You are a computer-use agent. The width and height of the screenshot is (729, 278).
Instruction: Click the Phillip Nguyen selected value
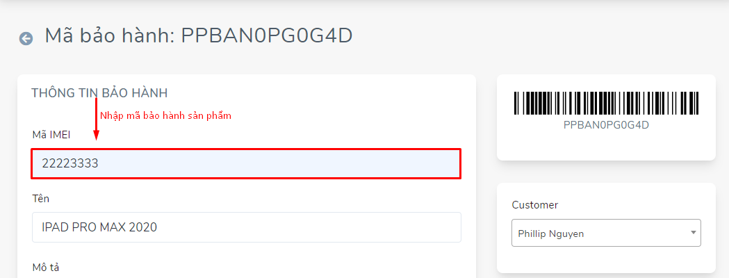(551, 234)
